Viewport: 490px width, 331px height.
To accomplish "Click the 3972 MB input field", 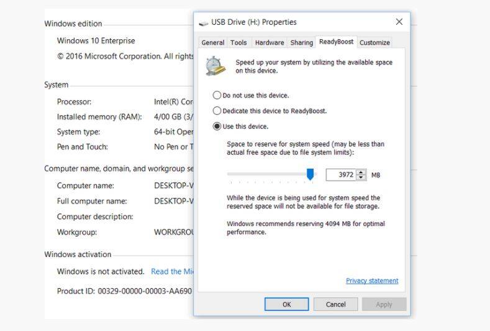I will [341, 175].
